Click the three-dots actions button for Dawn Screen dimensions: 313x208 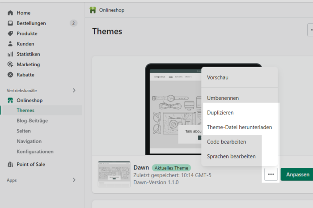[x=271, y=174]
